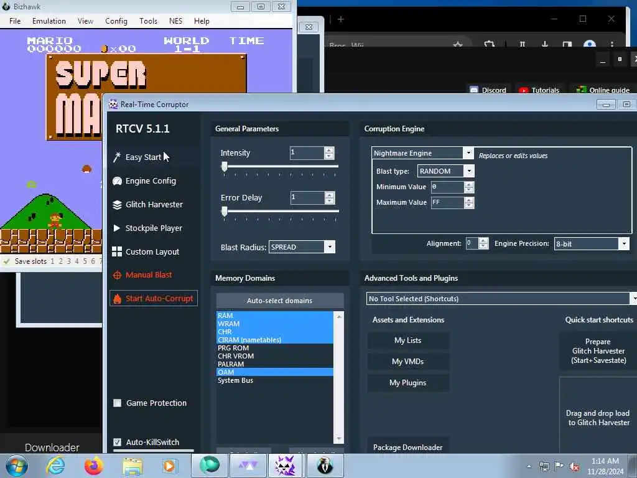Decrease Maximum Value stepper
Screen dimensions: 637x478
pyautogui.click(x=469, y=205)
